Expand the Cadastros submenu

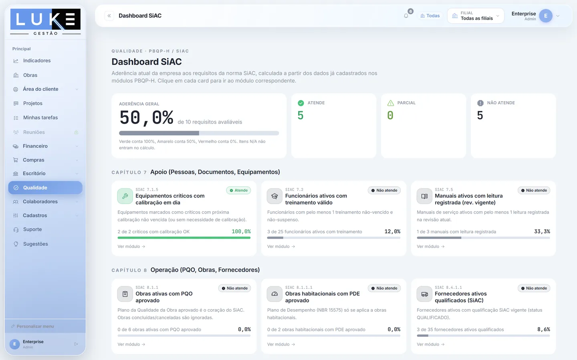pyautogui.click(x=77, y=216)
